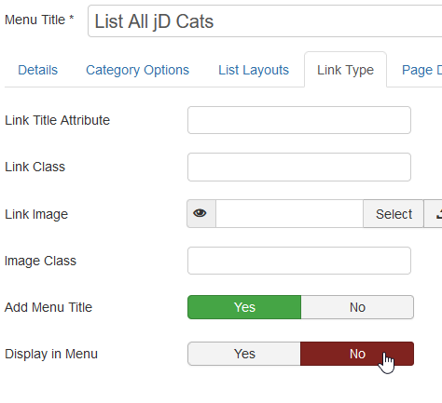Select the Link Type tab
This screenshot has width=442, height=403.
pos(345,70)
